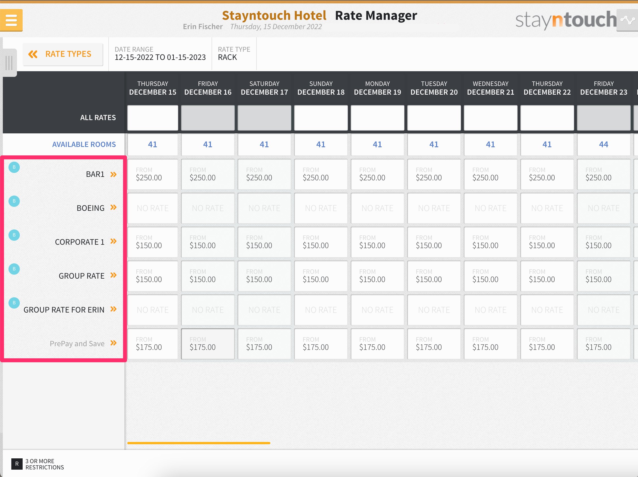Click the orange horizontal scrollbar
This screenshot has width=638, height=477.
199,443
